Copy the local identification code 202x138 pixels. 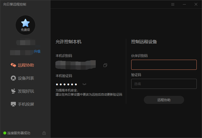[105, 65]
